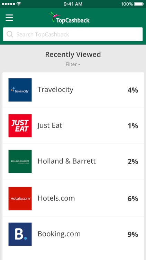Tap the battery indicator in status bar
The height and width of the screenshot is (260, 146).
coord(139,4)
